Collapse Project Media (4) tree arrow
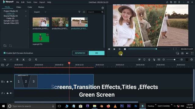 [x=26, y=11]
